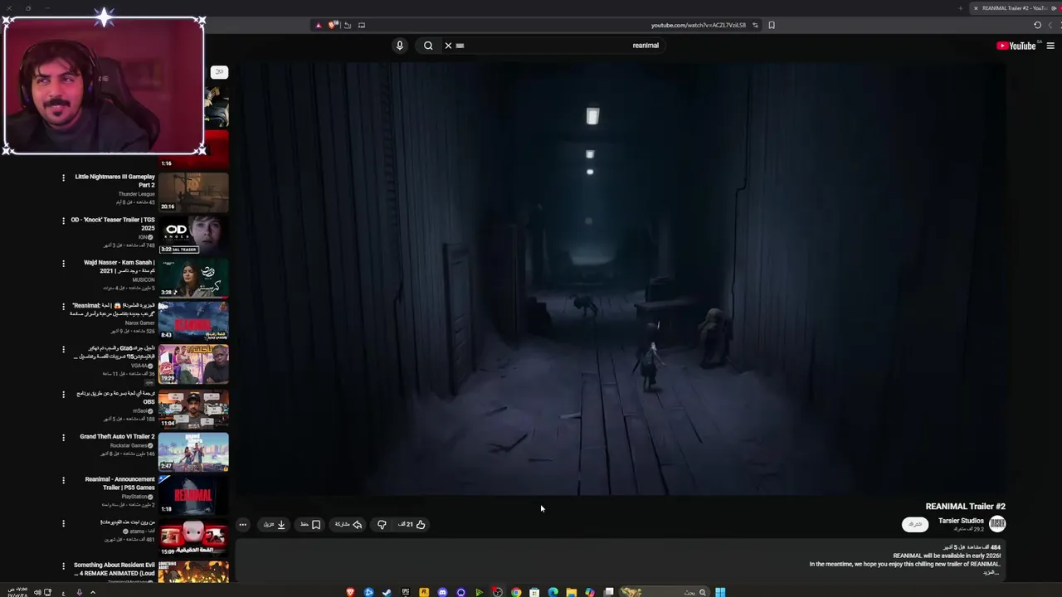Open the three-dot more actions menu under video
Image resolution: width=1062 pixels, height=597 pixels.
click(x=242, y=524)
